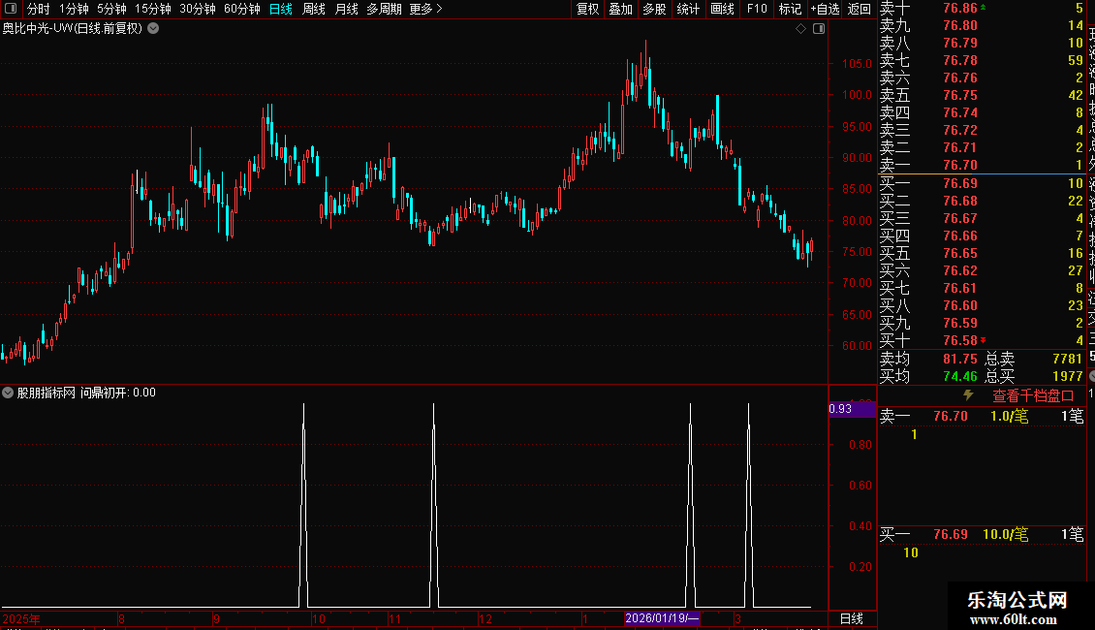Open the stock name dropdown circle icon
The image size is (1095, 630).
click(153, 29)
